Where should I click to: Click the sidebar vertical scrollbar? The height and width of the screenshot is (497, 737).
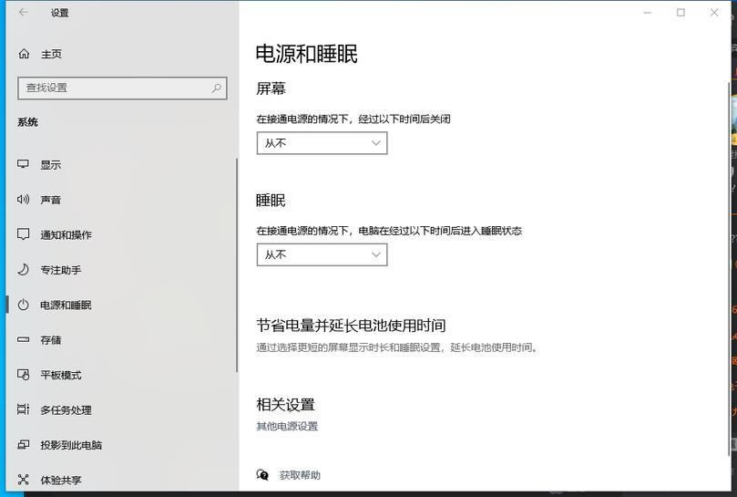tap(237, 264)
